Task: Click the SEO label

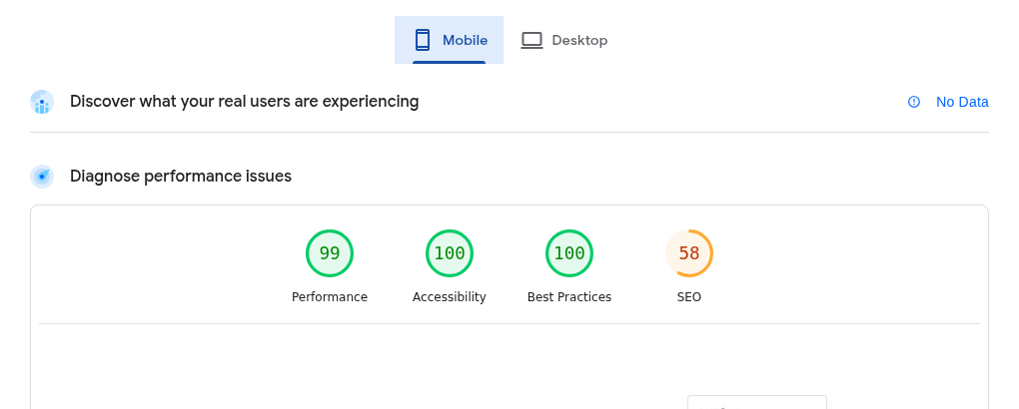Action: tap(689, 296)
